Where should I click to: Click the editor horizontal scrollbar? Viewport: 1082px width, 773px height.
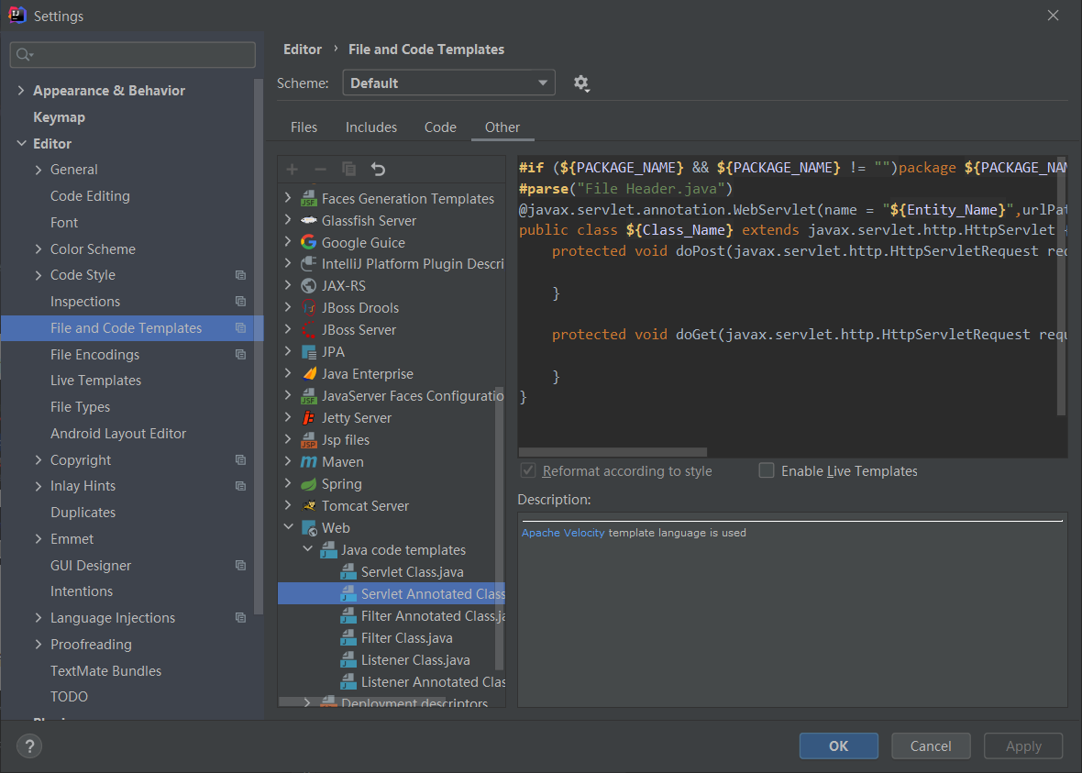pos(613,452)
